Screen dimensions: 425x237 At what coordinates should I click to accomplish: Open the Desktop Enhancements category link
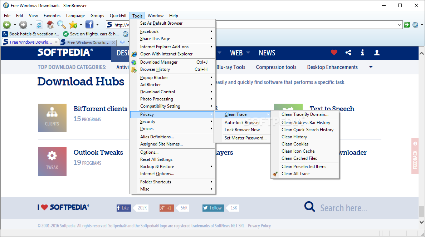tap(332, 67)
